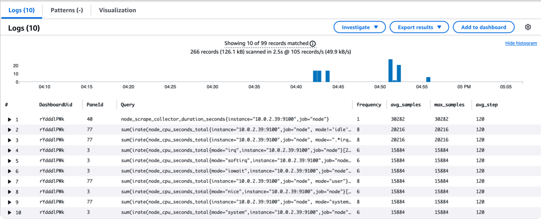The width and height of the screenshot is (541, 220).
Task: Hide the histogram
Action: pyautogui.click(x=521, y=43)
